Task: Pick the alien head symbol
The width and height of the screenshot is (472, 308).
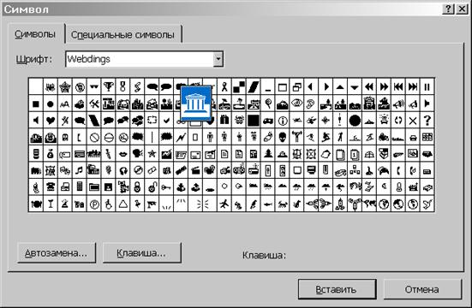Action: pos(283,138)
